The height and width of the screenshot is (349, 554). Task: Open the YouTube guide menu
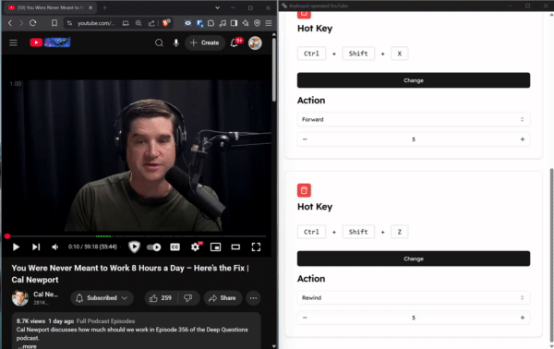[13, 42]
